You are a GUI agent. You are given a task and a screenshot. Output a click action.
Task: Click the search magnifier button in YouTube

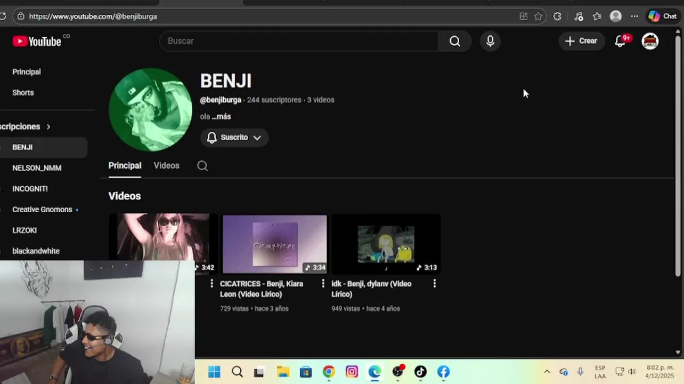[454, 41]
